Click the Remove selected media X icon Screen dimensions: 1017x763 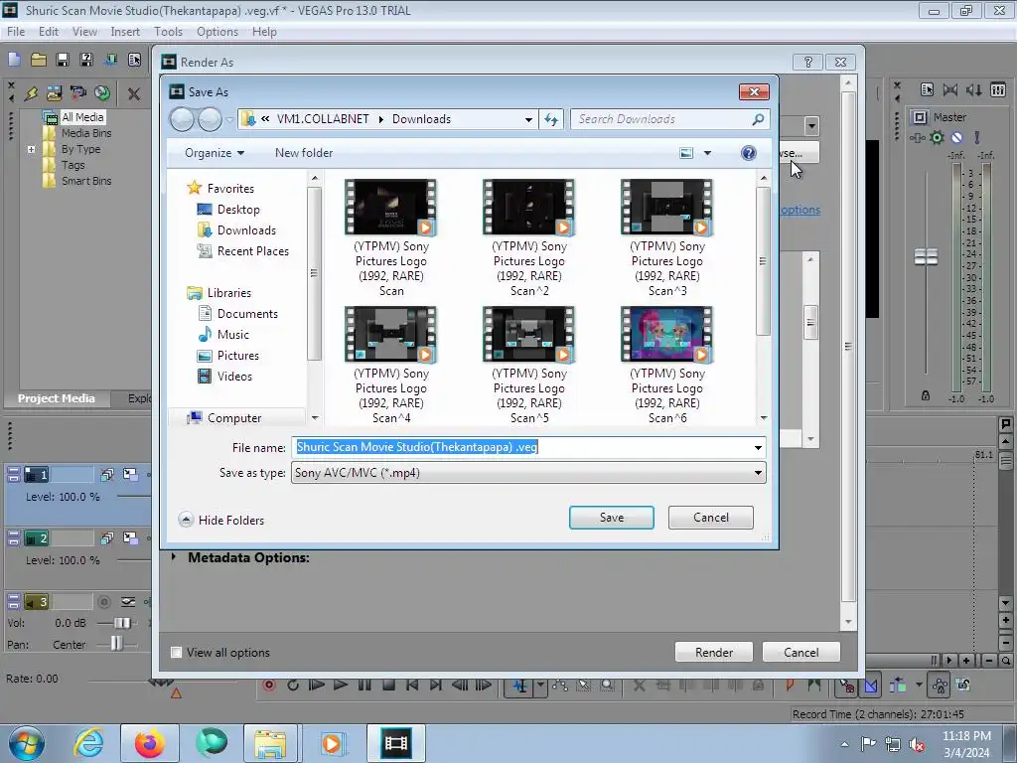point(134,93)
